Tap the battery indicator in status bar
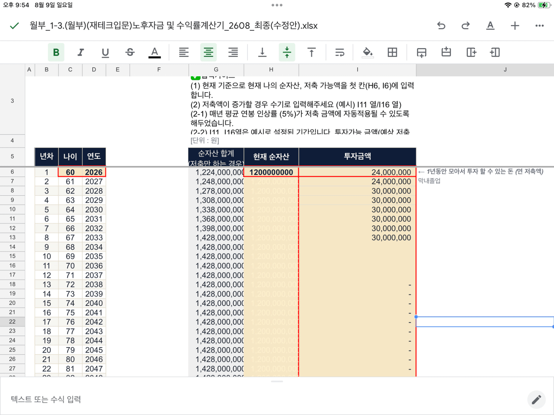 [544, 5]
